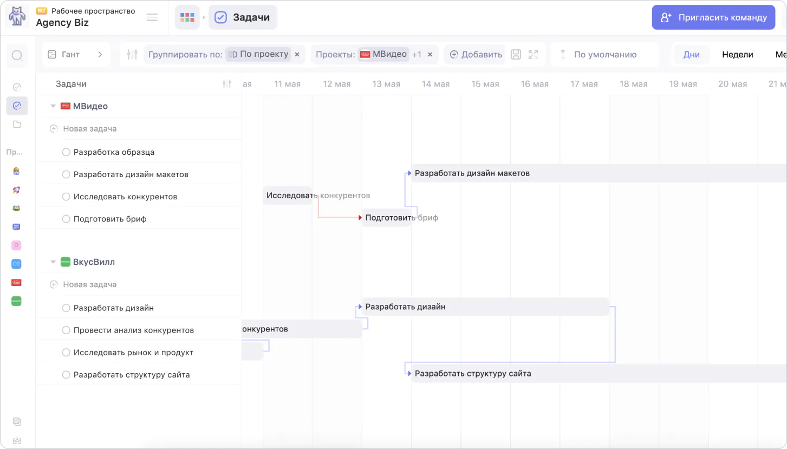
Task: Open the folder icon in left sidebar
Action: point(17,125)
